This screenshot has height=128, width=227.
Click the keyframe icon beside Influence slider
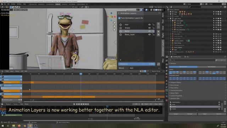click(x=159, y=64)
